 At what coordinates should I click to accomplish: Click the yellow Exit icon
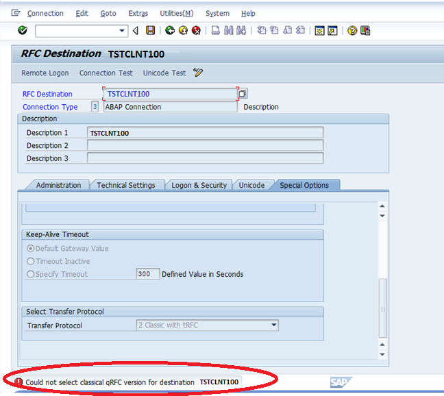183,30
